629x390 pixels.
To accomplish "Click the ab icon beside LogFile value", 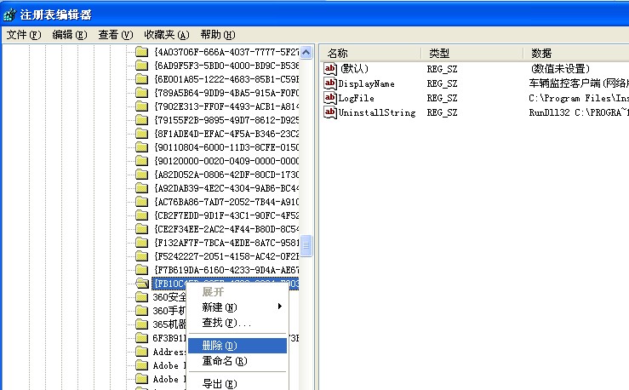I will (330, 98).
